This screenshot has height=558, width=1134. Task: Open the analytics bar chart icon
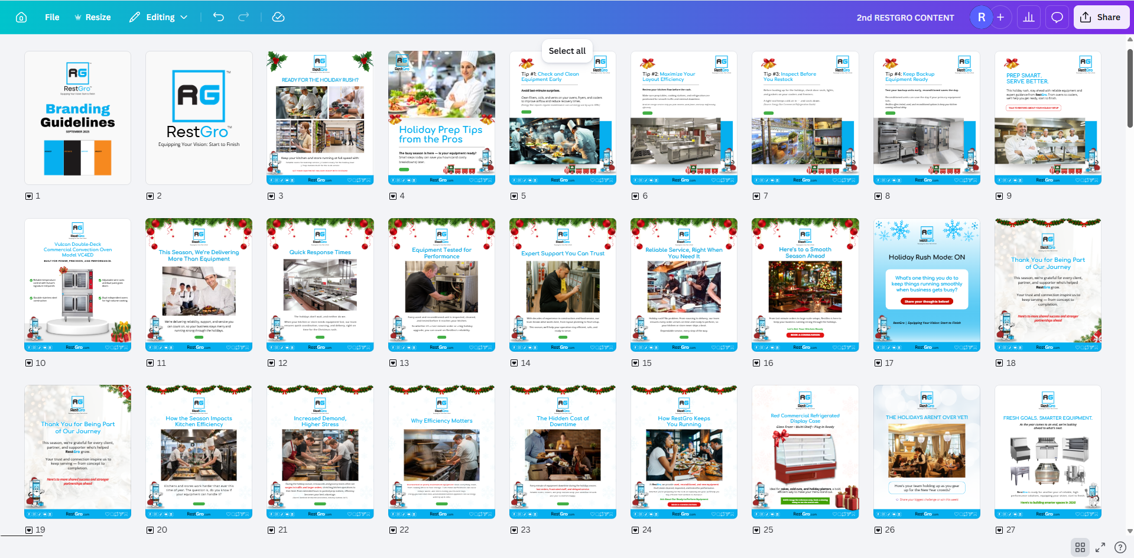(1029, 17)
